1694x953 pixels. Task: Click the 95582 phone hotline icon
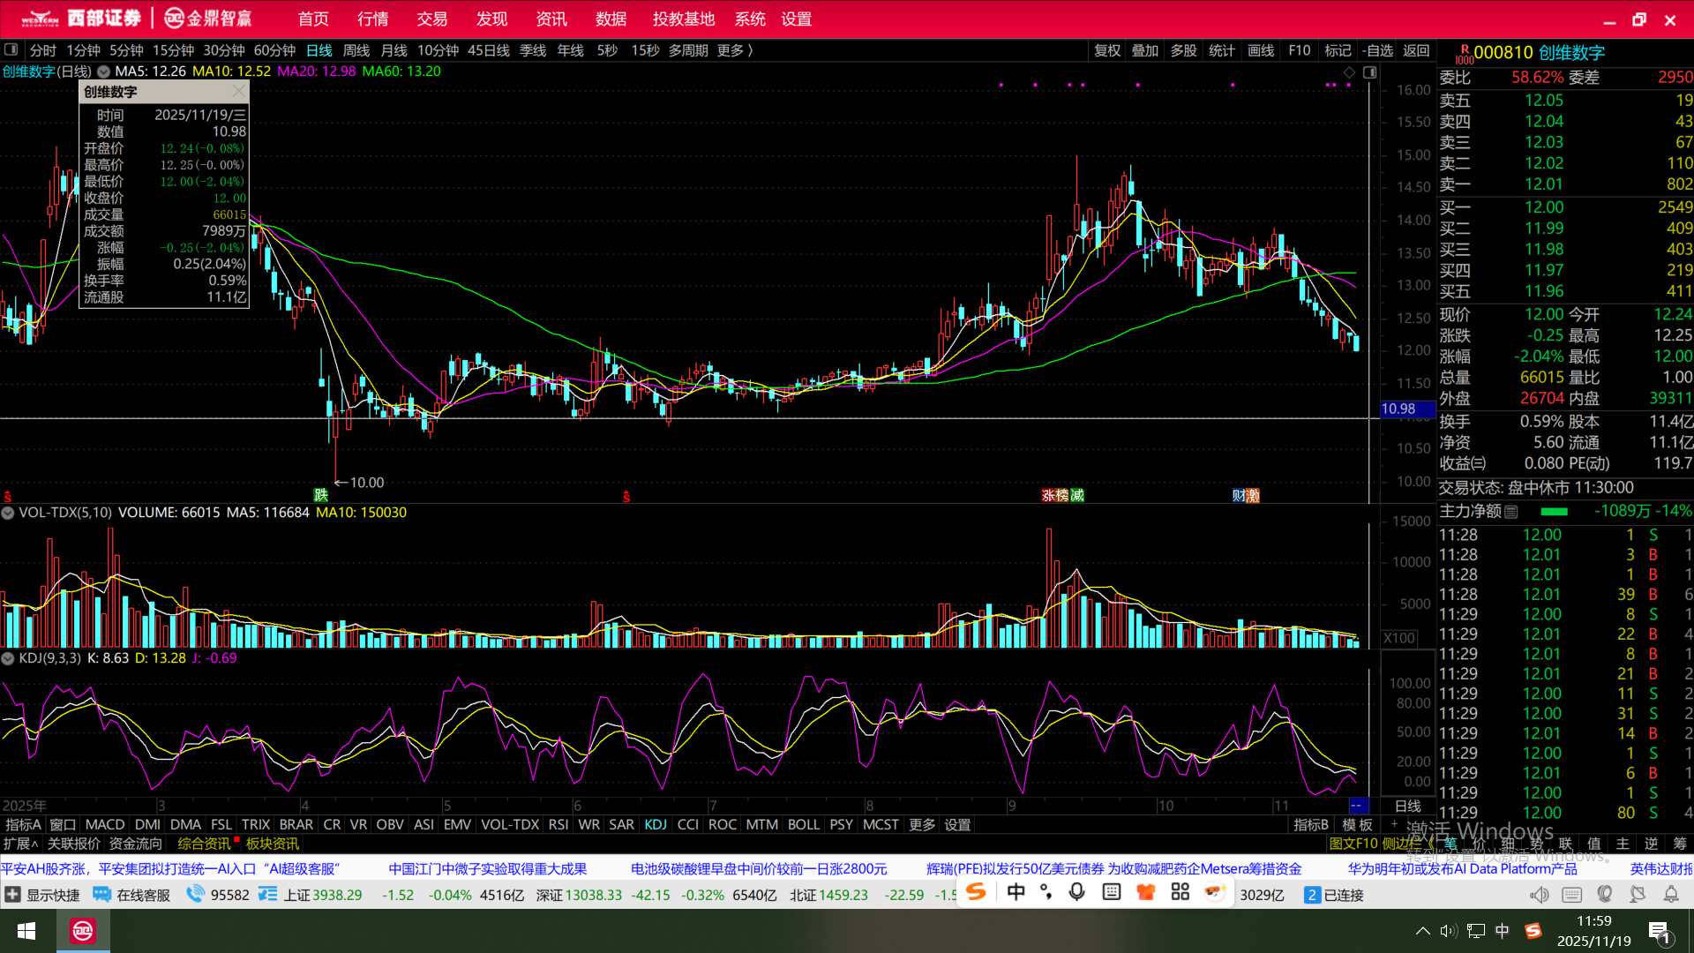[195, 895]
